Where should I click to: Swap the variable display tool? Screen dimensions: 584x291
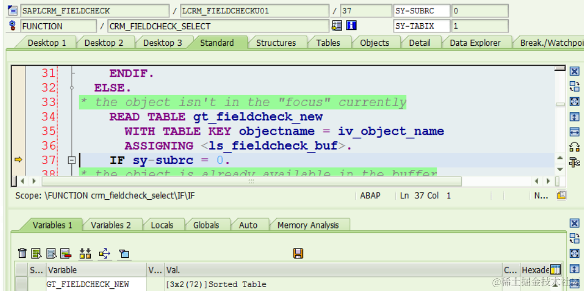(575, 238)
